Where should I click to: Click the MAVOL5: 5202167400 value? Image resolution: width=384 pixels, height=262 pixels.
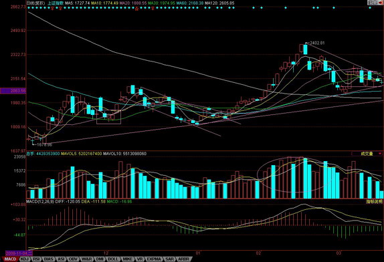coord(82,154)
